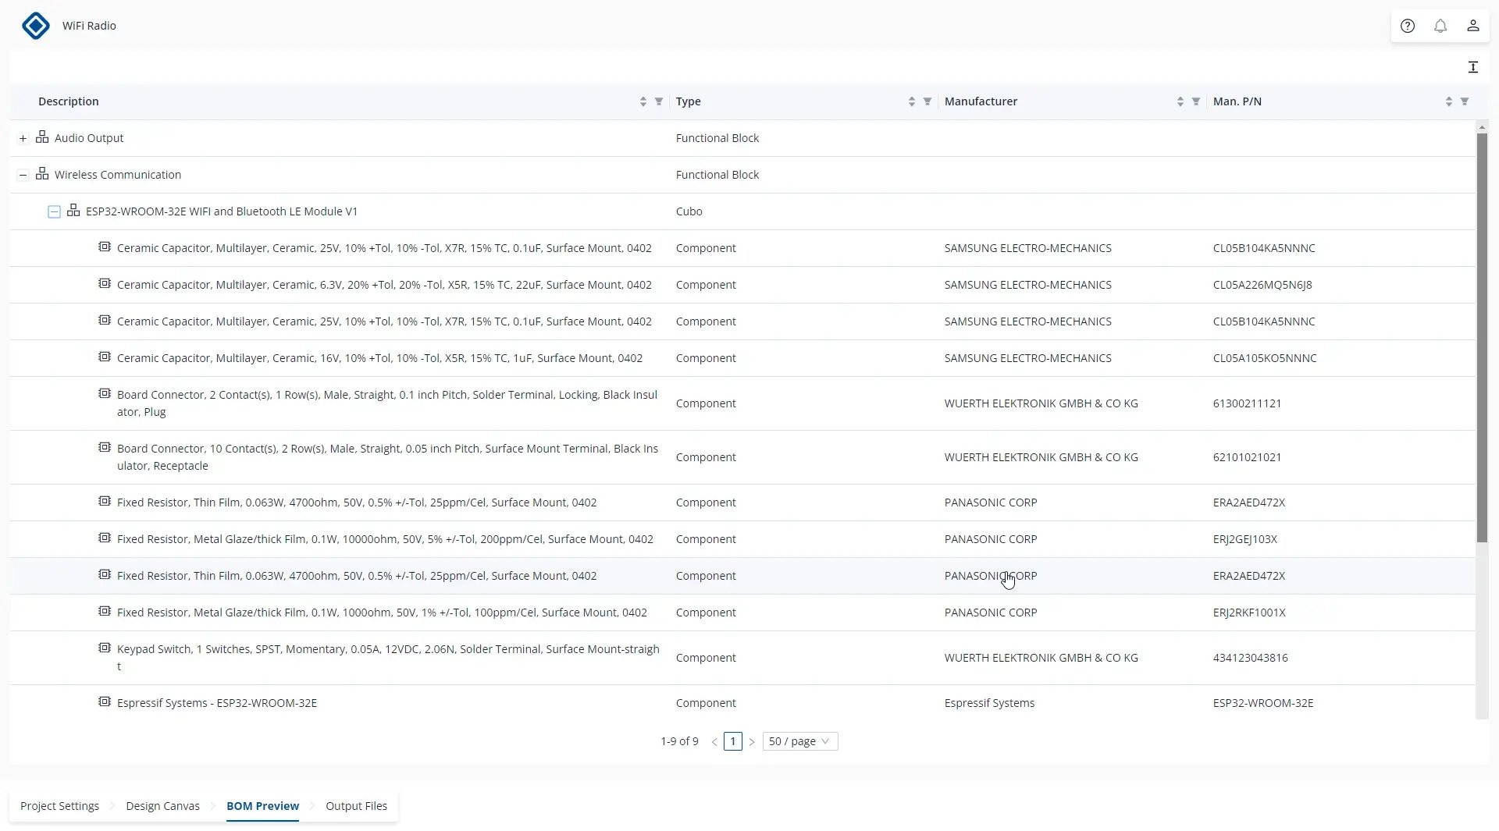The image size is (1499, 831).
Task: Click component icon for 22uF ceramic capacitor
Action: [104, 283]
